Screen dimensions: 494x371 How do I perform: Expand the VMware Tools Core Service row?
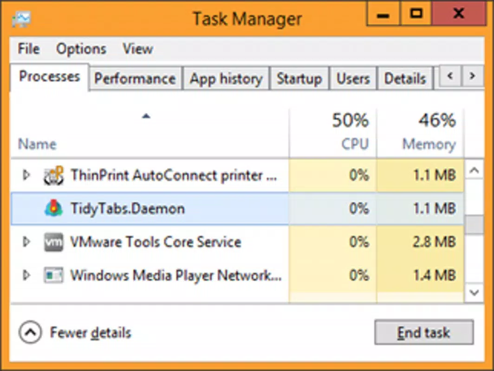tap(26, 242)
